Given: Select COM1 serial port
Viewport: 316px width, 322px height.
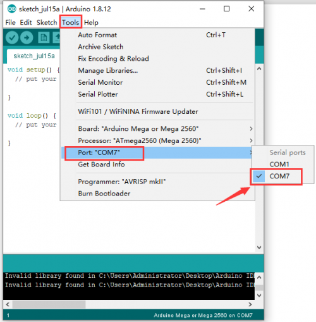Looking at the screenshot, I should pos(283,164).
